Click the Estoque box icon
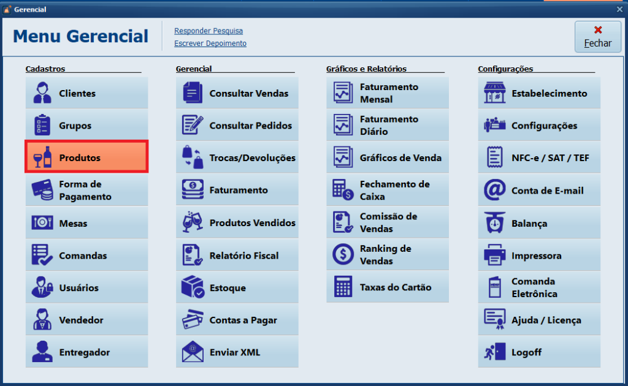This screenshot has width=628, height=386. pos(193,288)
